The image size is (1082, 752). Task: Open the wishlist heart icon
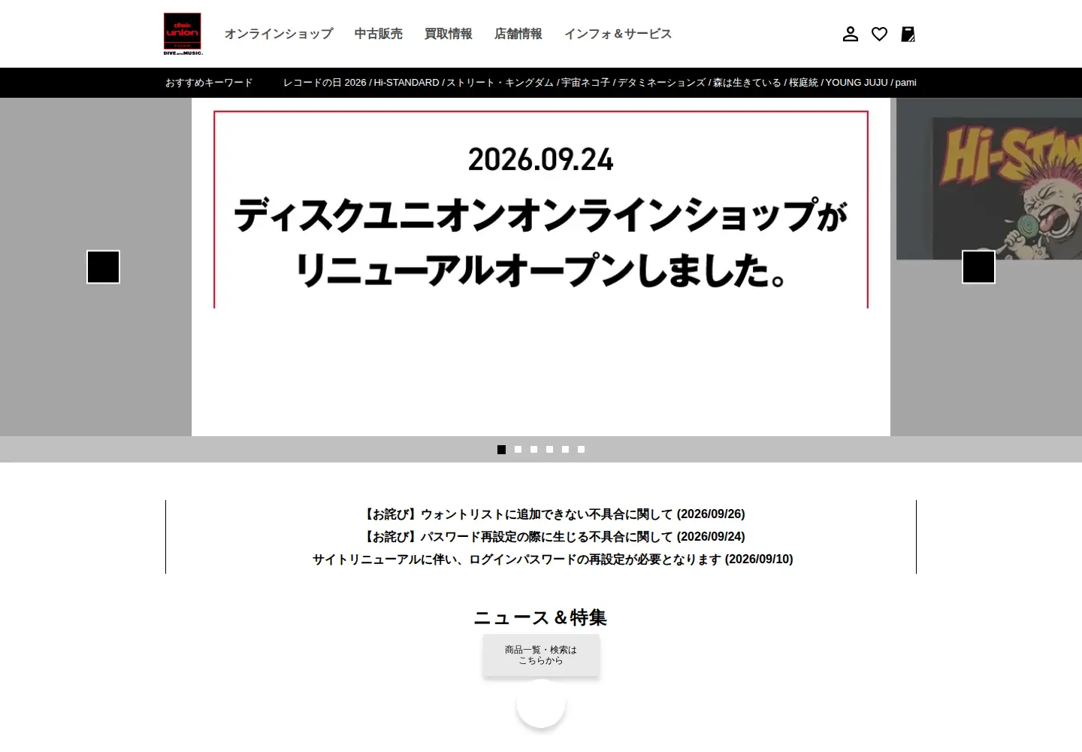pyautogui.click(x=879, y=34)
